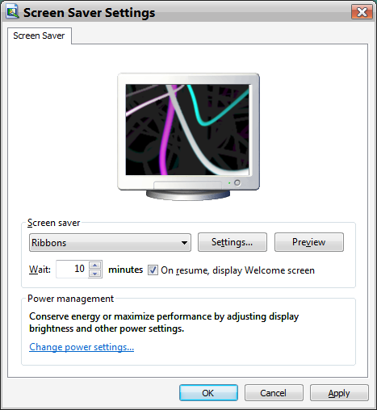The width and height of the screenshot is (377, 410).
Task: Click the Apply button
Action: click(339, 393)
